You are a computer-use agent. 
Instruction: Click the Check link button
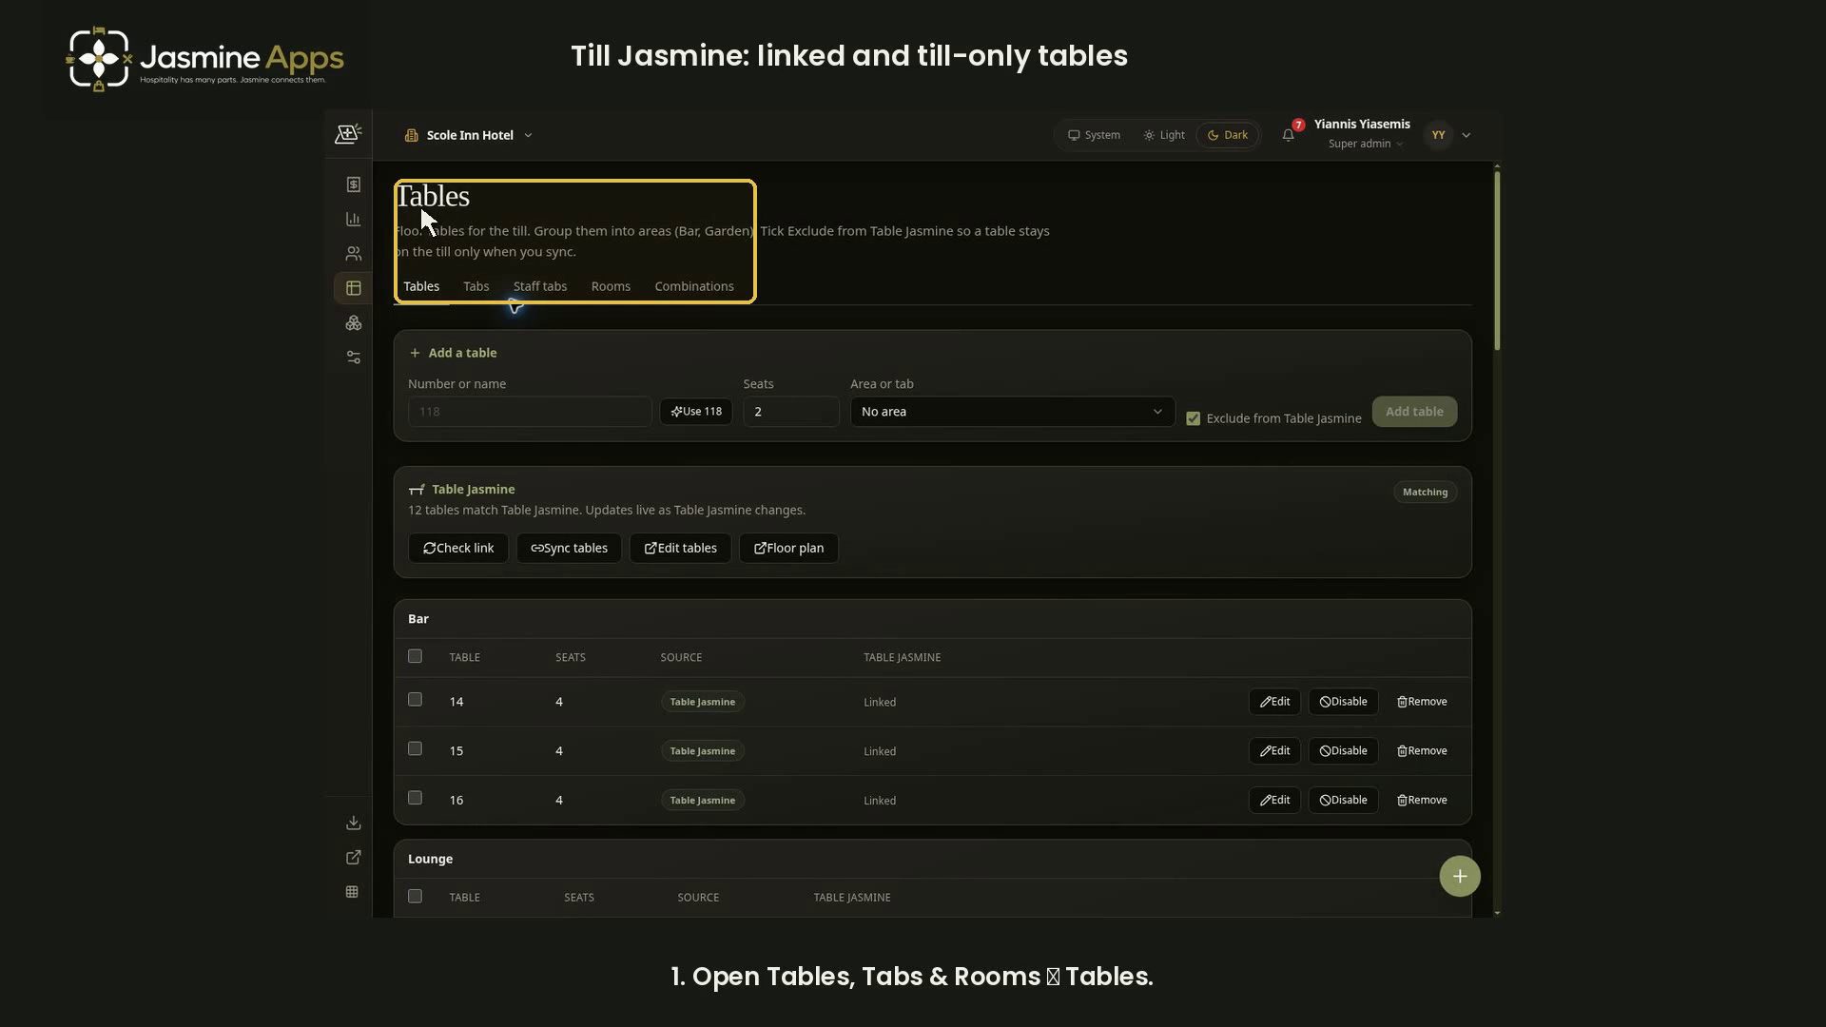(x=458, y=549)
